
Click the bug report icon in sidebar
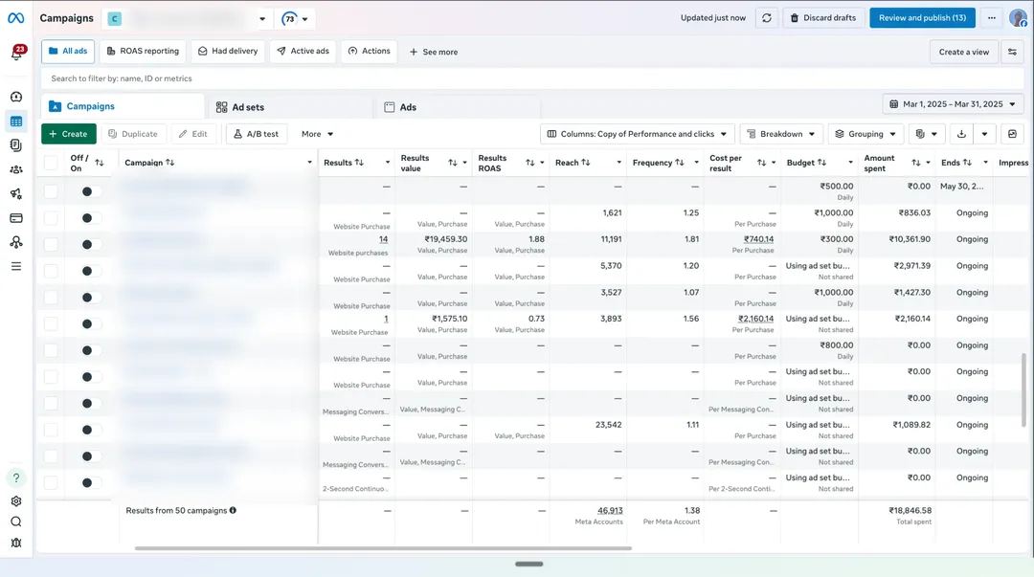tap(16, 543)
